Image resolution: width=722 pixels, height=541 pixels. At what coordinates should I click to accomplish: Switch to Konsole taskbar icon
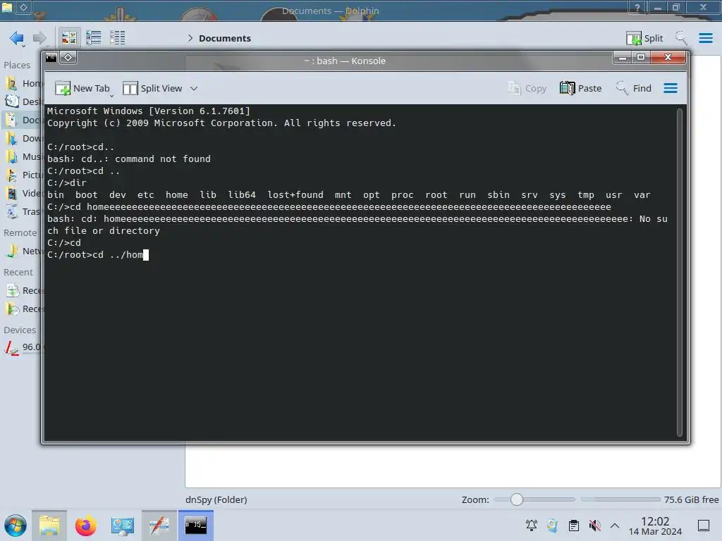point(196,526)
